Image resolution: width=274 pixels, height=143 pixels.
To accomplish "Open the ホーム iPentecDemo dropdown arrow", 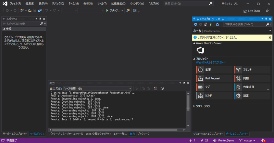I will [x=270, y=30].
